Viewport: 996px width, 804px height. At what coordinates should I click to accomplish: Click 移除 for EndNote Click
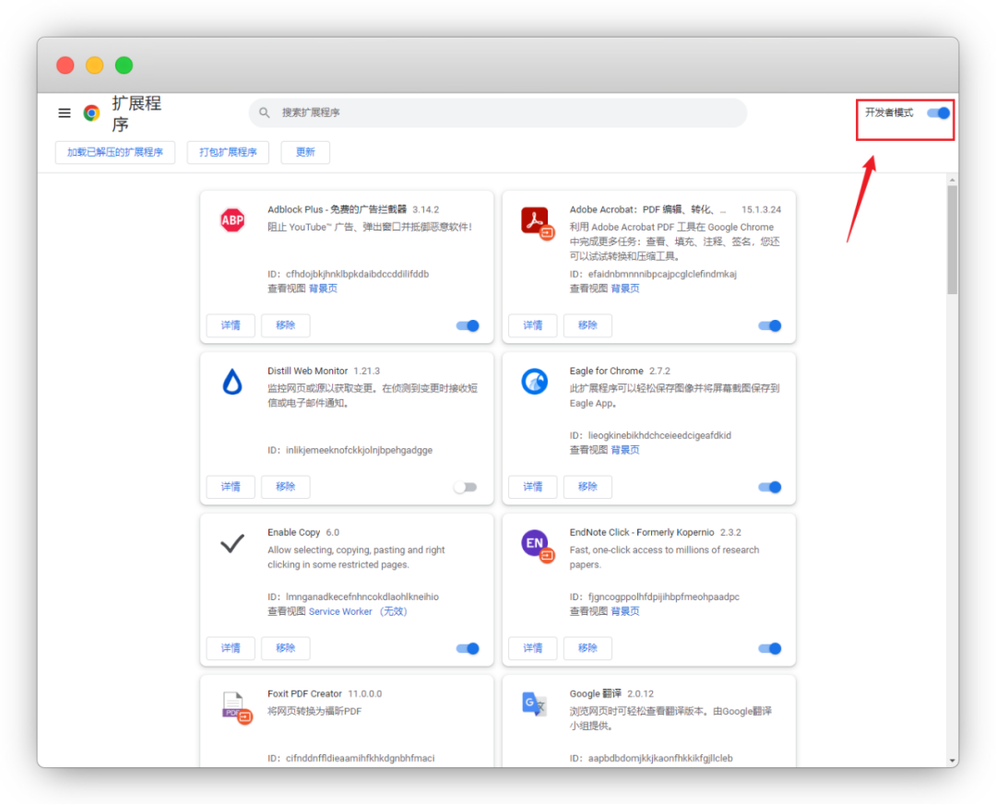pos(587,648)
